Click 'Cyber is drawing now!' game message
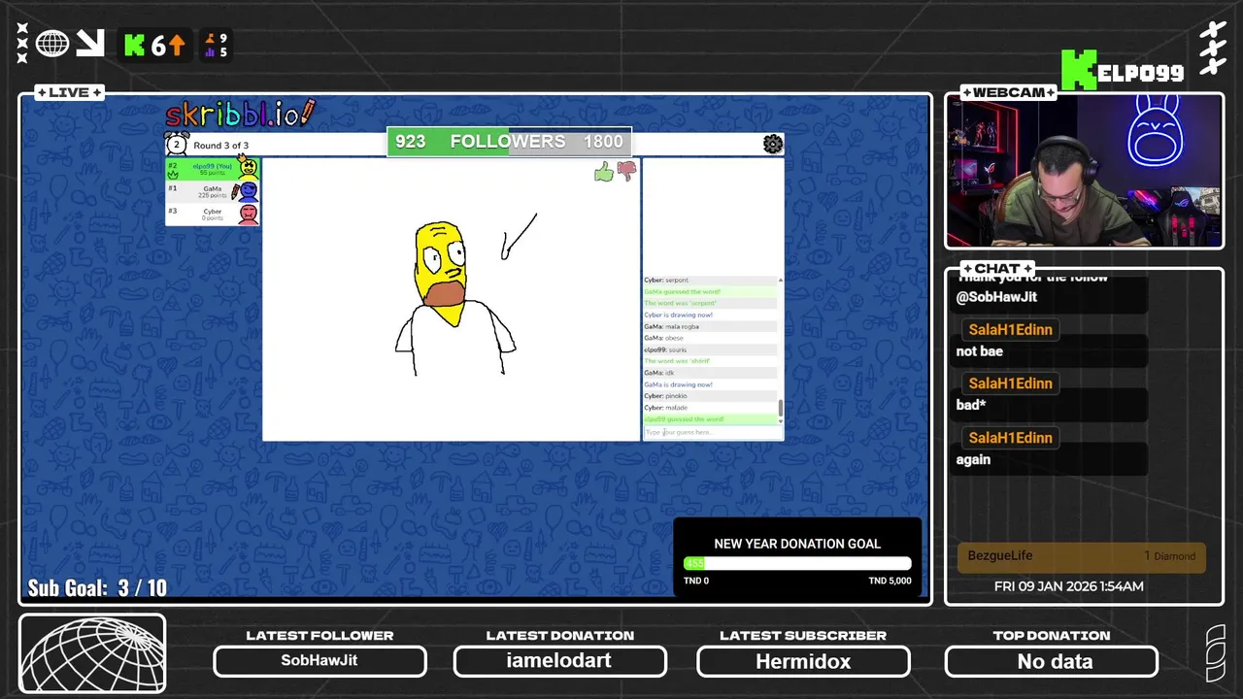This screenshot has height=699, width=1243. [x=678, y=315]
